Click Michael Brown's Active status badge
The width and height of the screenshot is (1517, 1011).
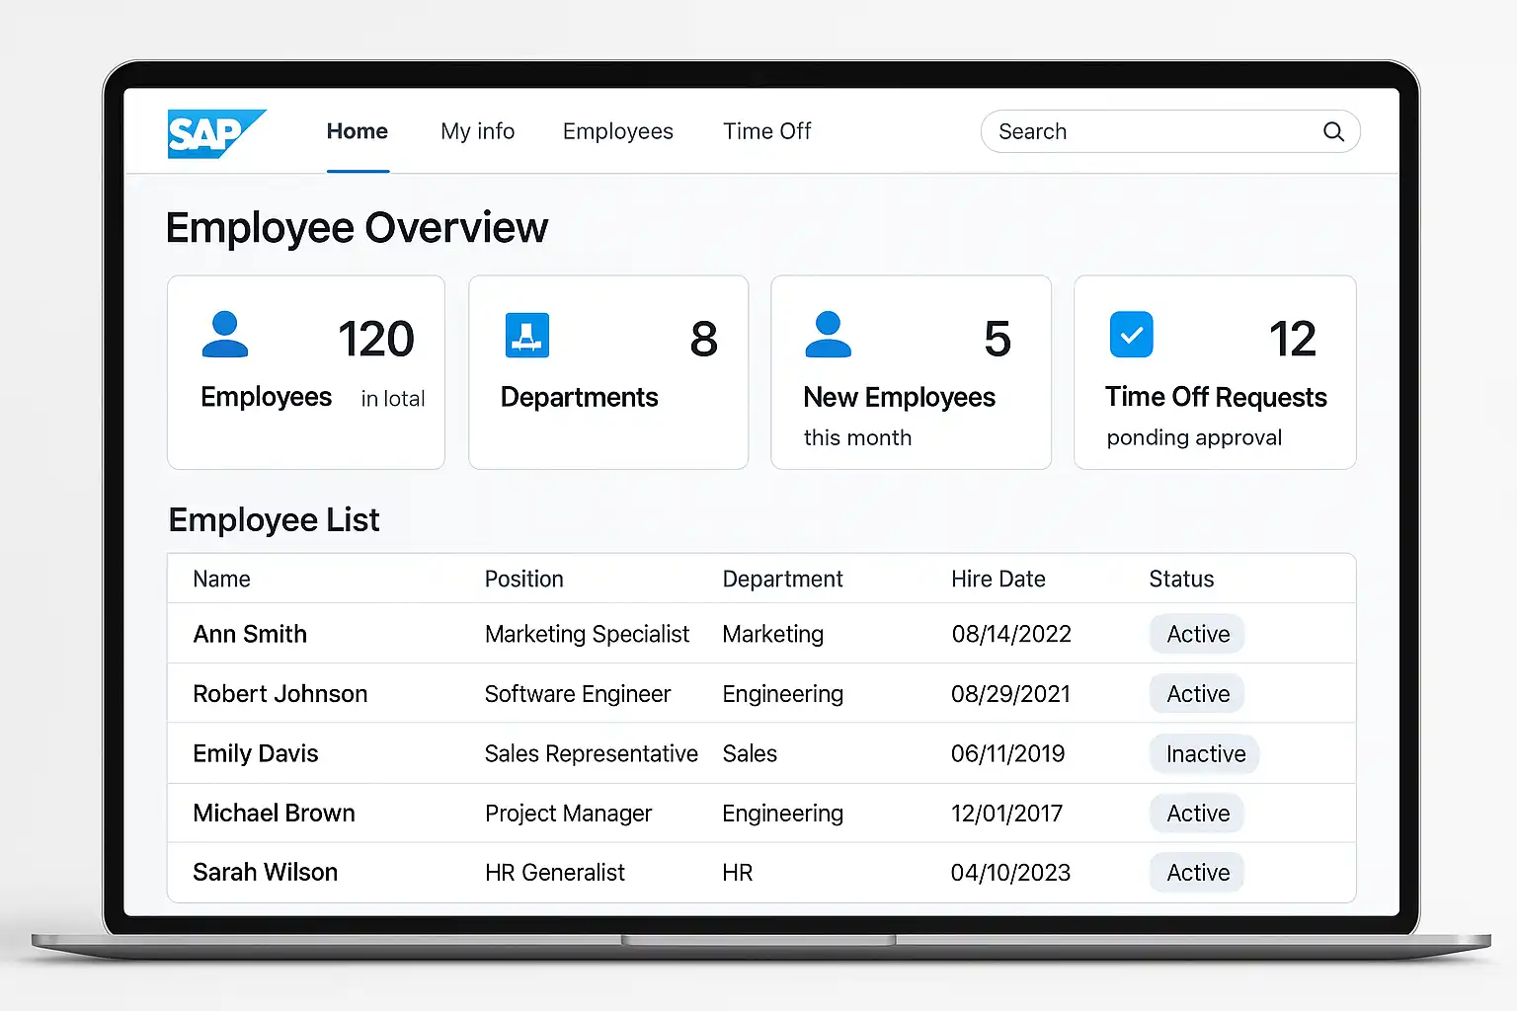click(x=1198, y=814)
